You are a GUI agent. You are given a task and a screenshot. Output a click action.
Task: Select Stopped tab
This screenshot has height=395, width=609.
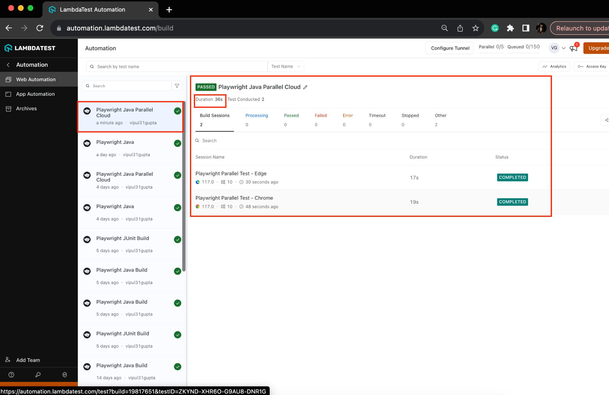point(410,120)
